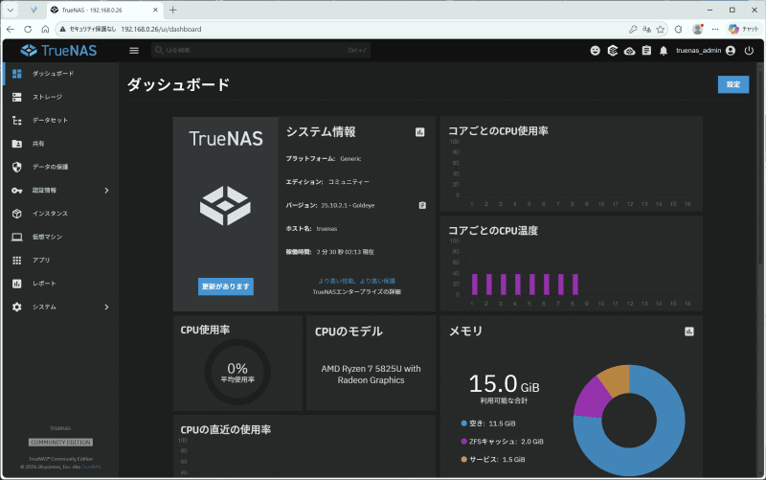The height and width of the screenshot is (480, 766).
Task: Open the truenas_admin user menu
Action: [706, 51]
